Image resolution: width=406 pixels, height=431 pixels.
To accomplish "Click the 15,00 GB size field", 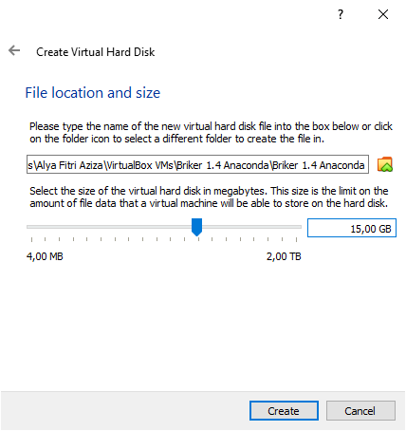I will 352,228.
